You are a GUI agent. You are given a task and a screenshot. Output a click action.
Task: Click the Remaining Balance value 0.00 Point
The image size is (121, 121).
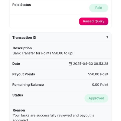tap(100, 85)
